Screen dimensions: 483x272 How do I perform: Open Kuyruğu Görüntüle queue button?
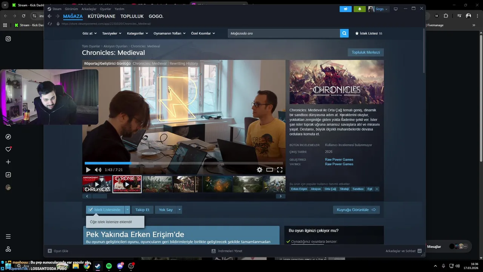tap(356, 210)
